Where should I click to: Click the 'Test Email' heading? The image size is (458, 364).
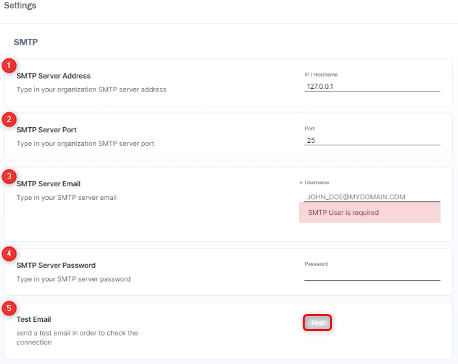click(x=34, y=319)
